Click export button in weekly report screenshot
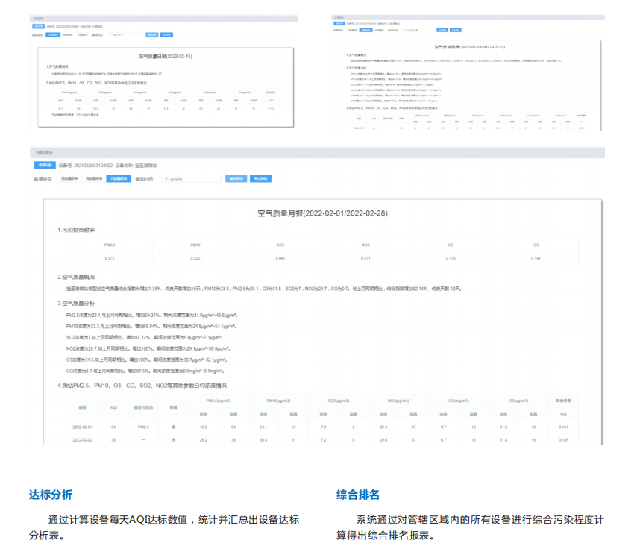Viewport: 634px width, 555px height. 455,30
